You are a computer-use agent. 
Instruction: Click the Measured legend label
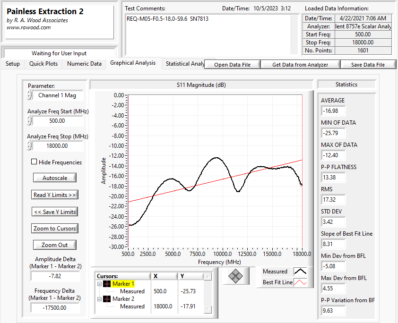275,272
